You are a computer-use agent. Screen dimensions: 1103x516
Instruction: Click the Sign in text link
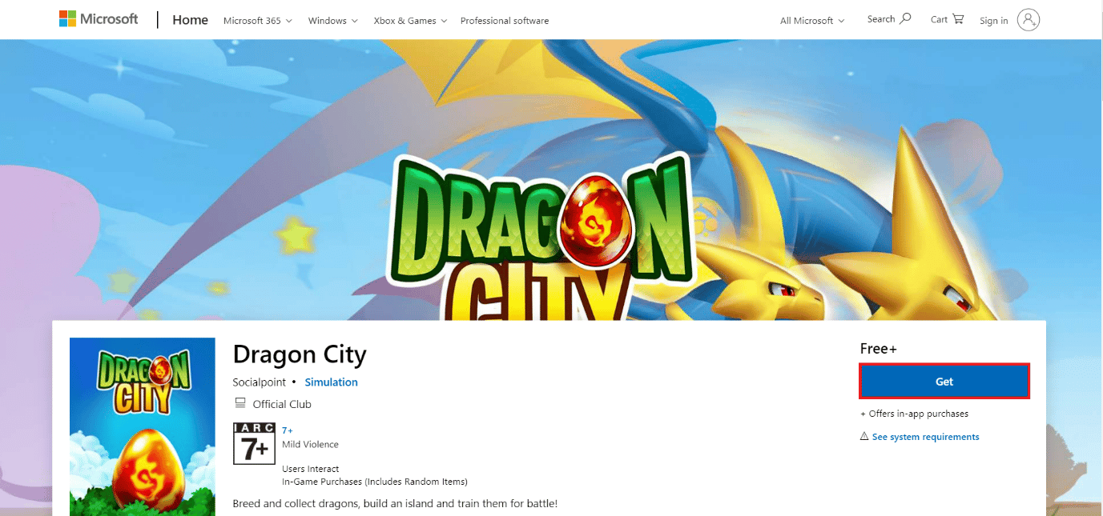tap(993, 21)
